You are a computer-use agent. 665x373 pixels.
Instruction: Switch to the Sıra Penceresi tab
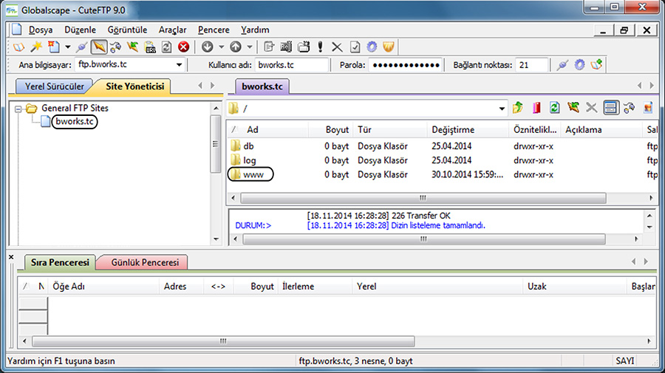point(60,262)
